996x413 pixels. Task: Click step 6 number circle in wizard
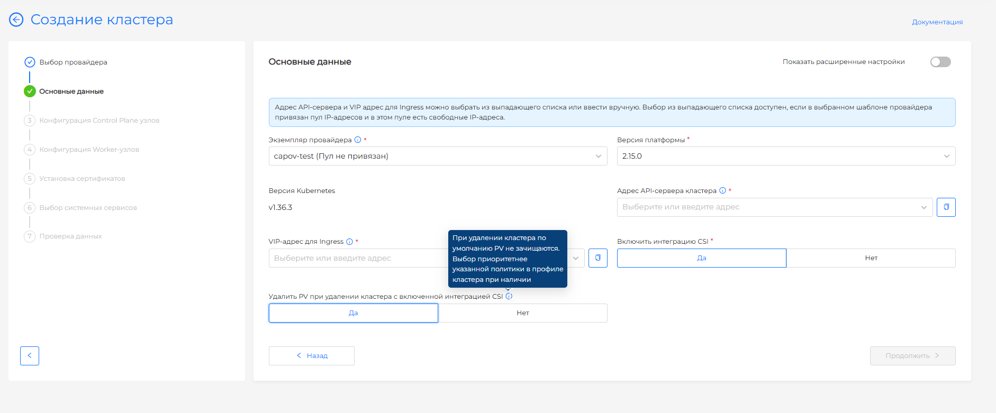(x=30, y=208)
